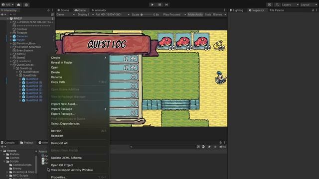Screen dimensions: 319x179
Task: Select the Inspector tab
Action: [x=257, y=10]
